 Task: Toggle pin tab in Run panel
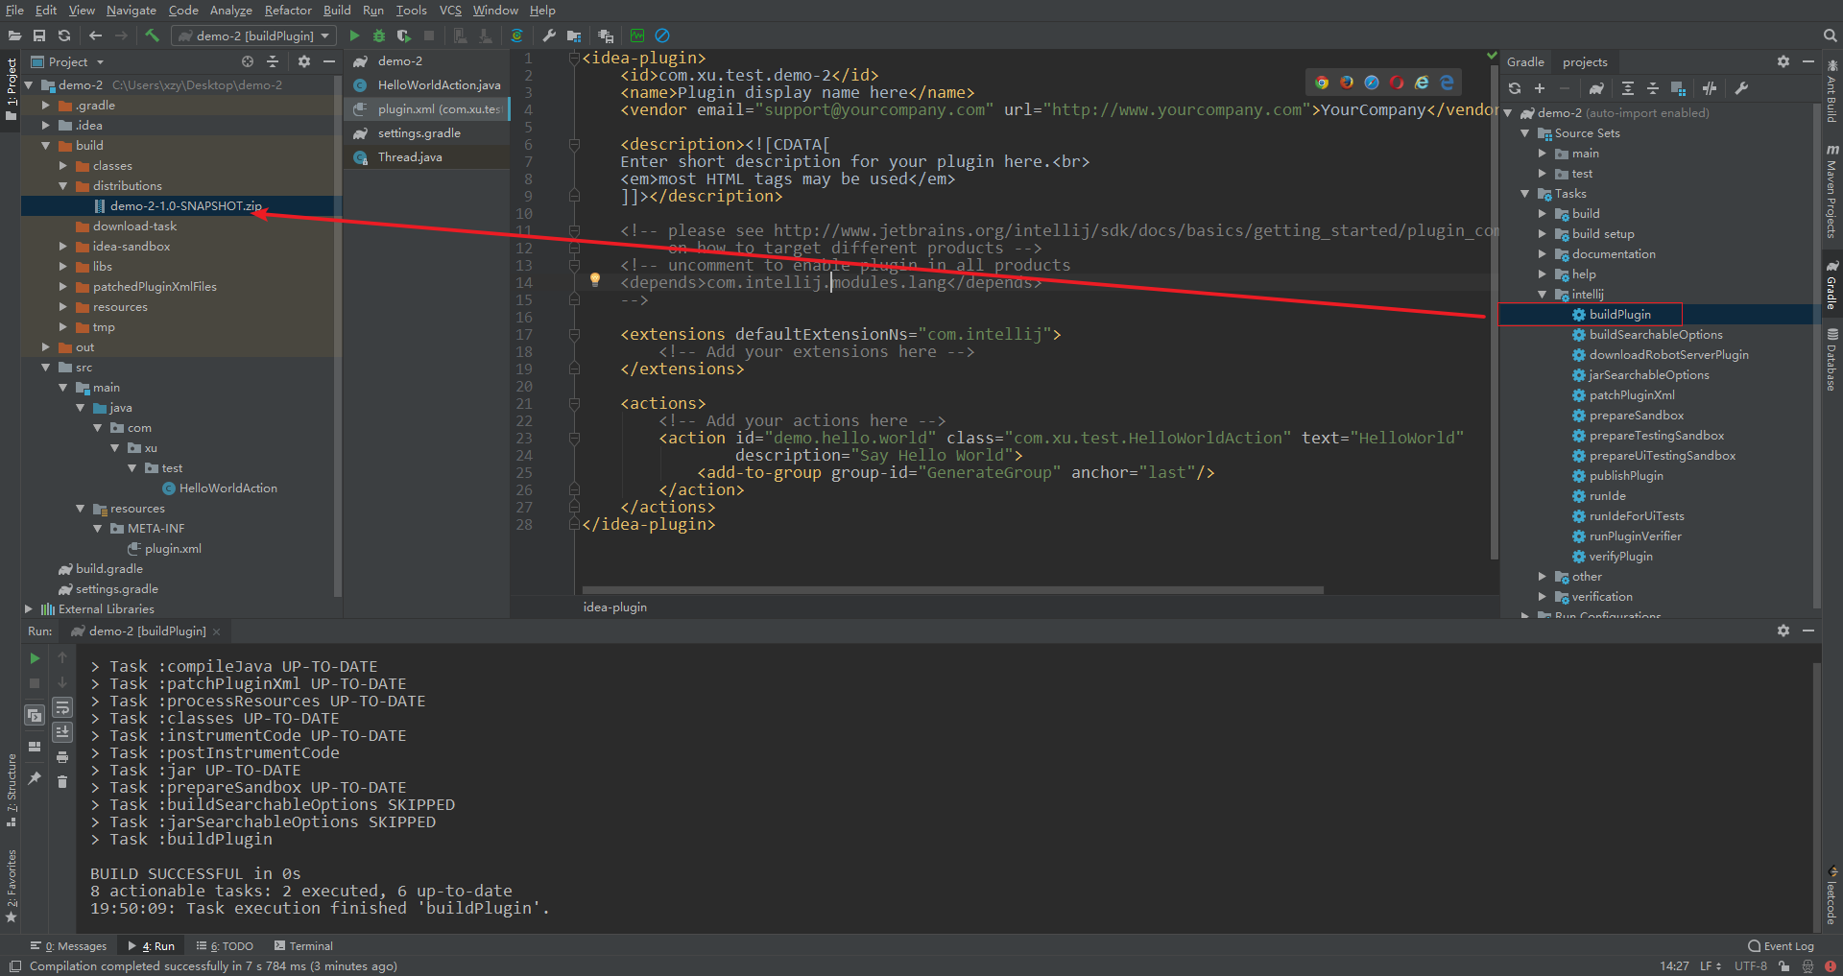(35, 778)
